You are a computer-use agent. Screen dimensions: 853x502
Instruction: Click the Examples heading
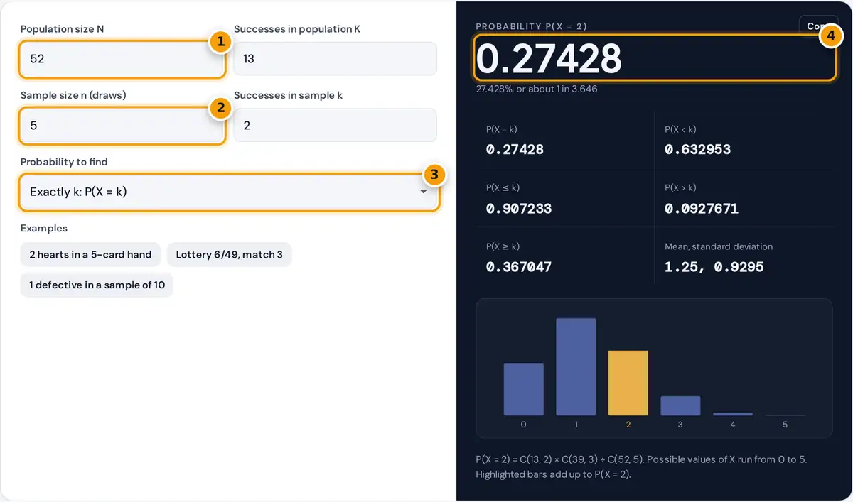[44, 229]
